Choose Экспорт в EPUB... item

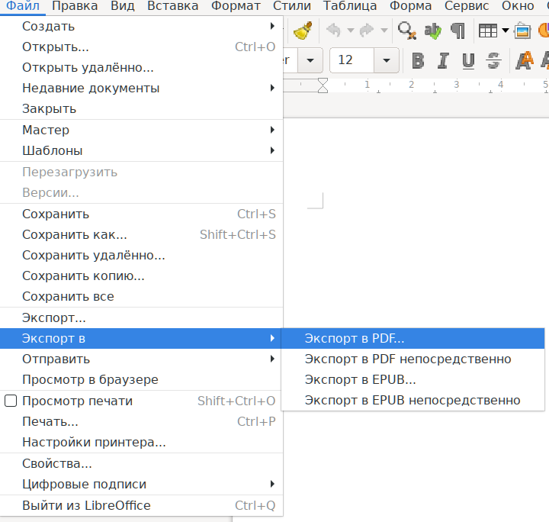[413, 380]
